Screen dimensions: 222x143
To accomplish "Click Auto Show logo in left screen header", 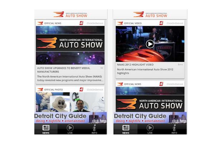I will point(70,14).
